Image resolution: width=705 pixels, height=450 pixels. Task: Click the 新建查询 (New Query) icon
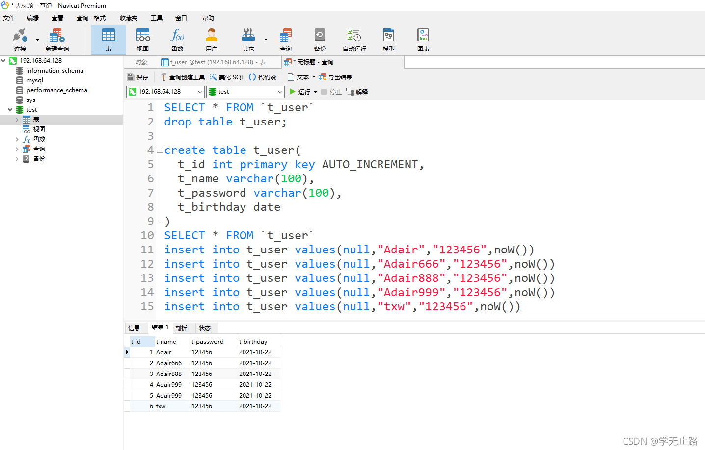[57, 40]
